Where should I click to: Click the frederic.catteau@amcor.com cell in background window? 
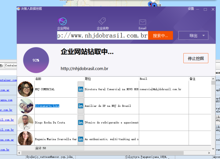(x=51, y=157)
